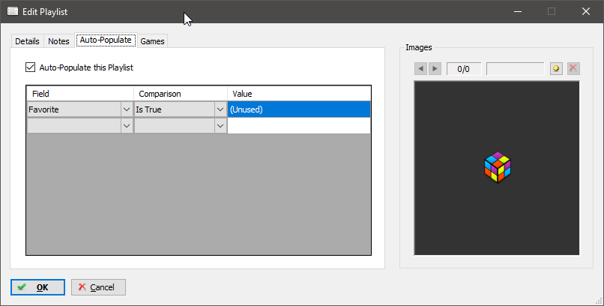Switch to the Notes tab
This screenshot has height=306, width=604.
click(x=58, y=41)
